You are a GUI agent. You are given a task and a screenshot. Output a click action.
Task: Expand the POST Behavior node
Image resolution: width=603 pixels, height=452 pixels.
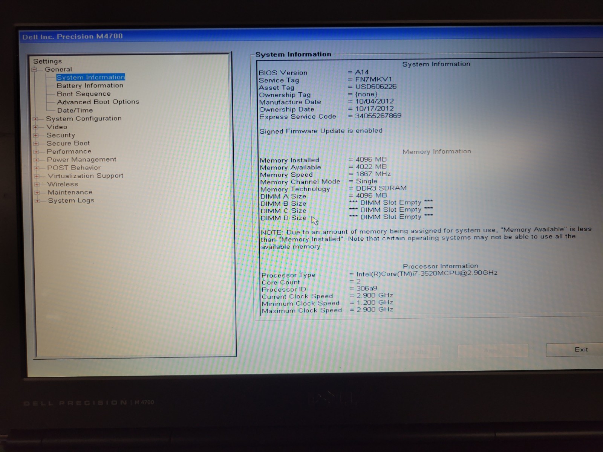37,168
